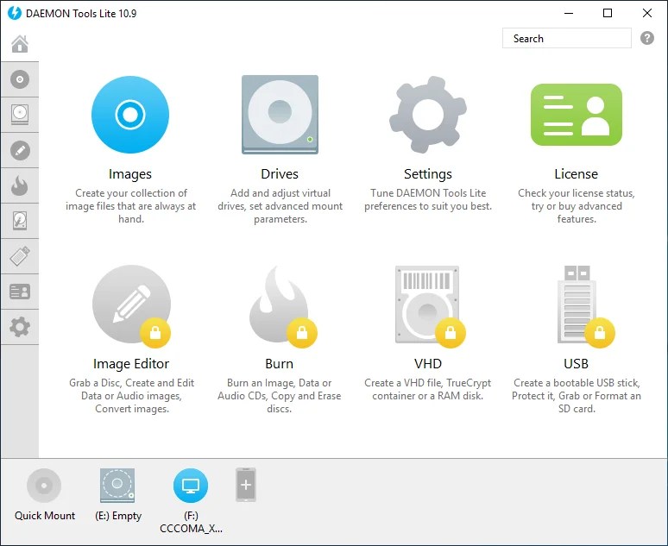
Task: Click the Image Editor heading text
Action: pyautogui.click(x=131, y=364)
